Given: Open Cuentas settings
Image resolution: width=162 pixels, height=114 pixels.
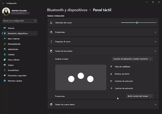Looking at the screenshot, I should [x=20, y=55].
